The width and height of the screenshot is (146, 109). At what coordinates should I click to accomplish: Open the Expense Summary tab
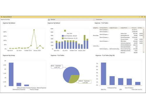click(5, 19)
